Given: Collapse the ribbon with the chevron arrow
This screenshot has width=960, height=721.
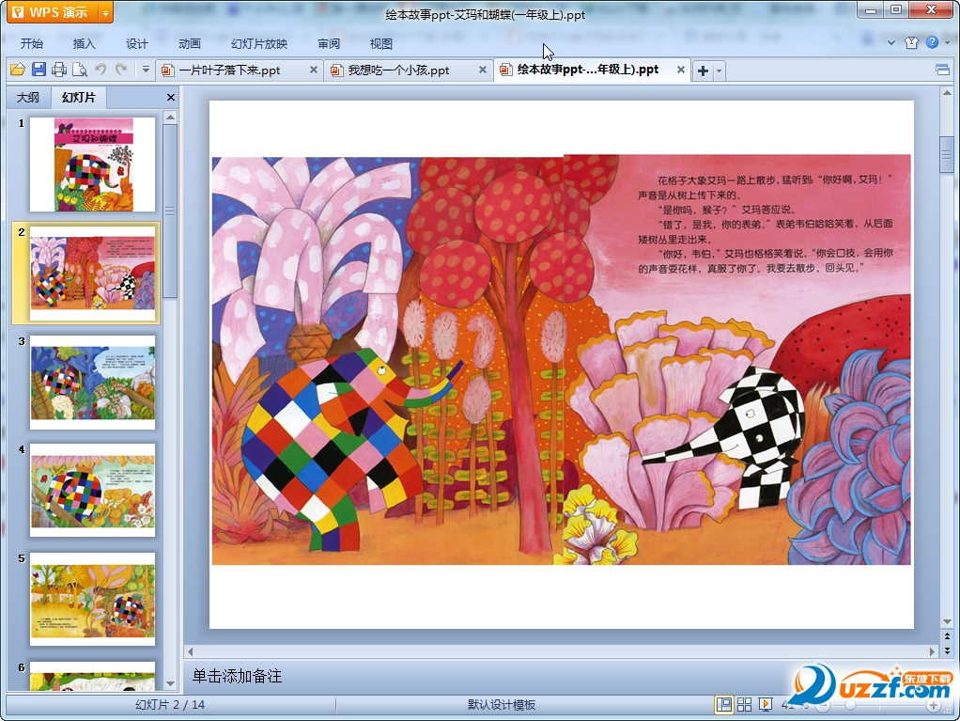Looking at the screenshot, I should (891, 43).
